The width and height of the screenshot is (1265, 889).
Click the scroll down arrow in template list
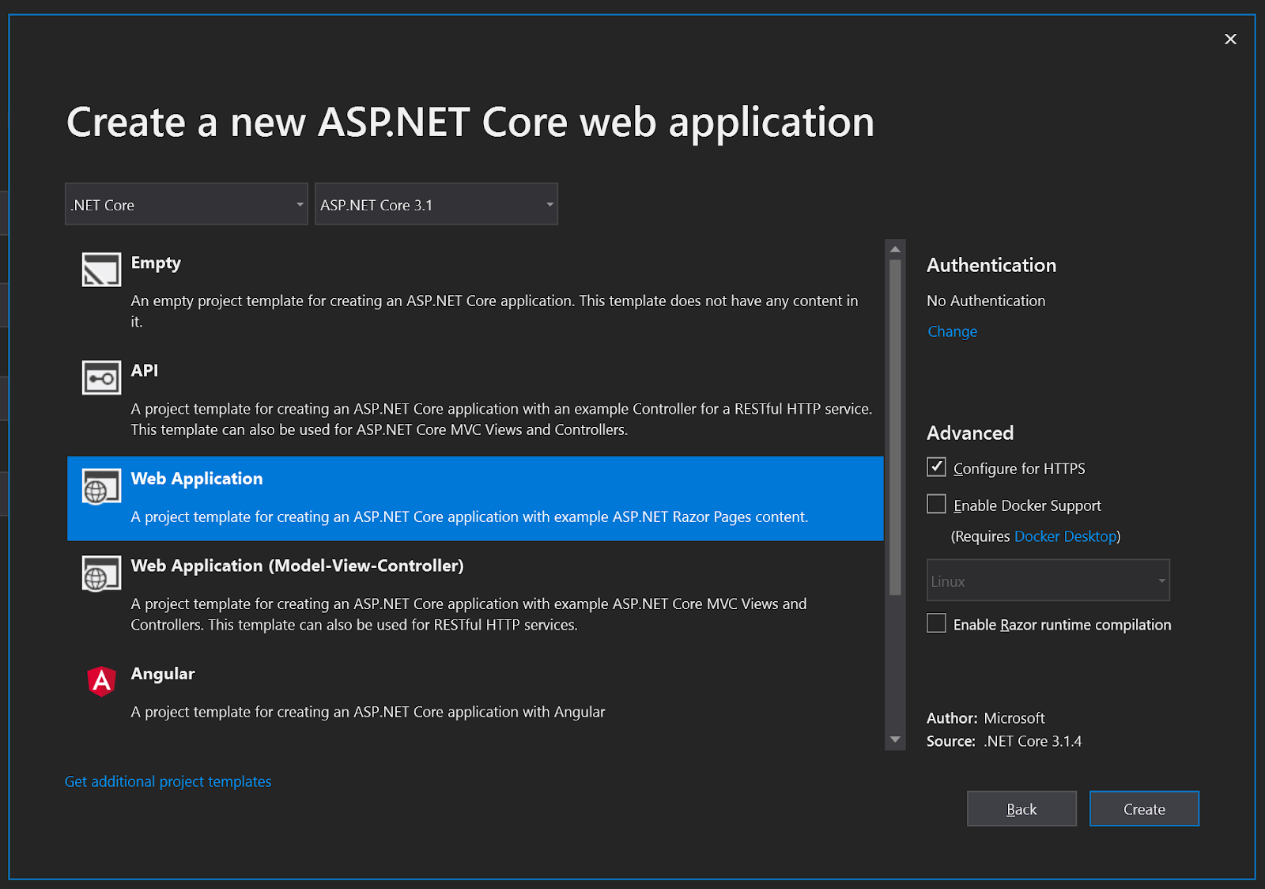[895, 740]
